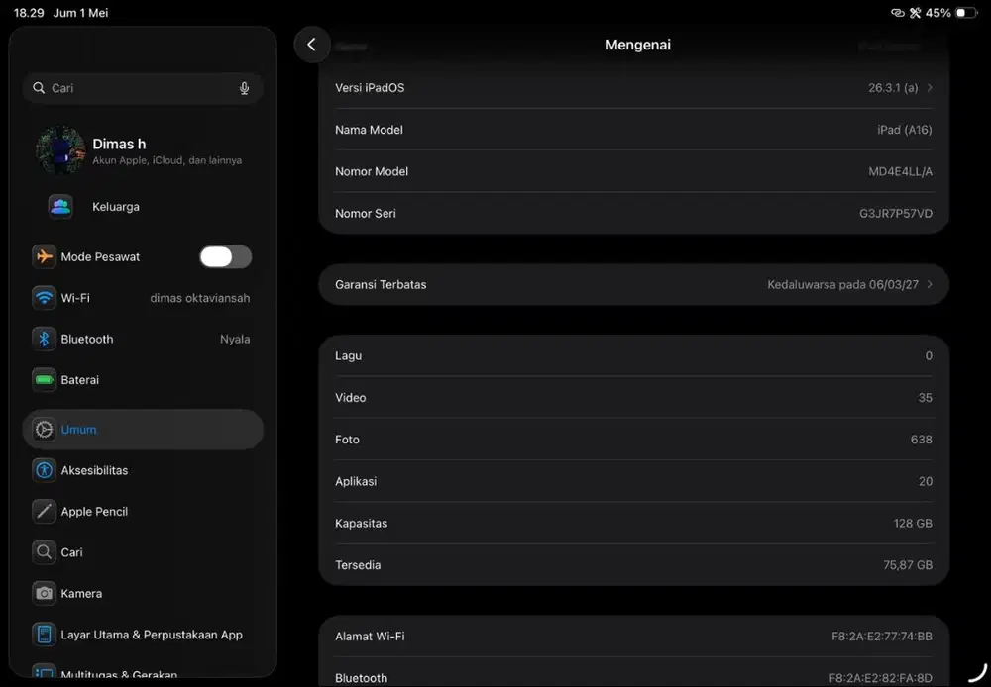This screenshot has height=687, width=991.
Task: Tap the Apple Pencil icon
Action: pos(45,512)
